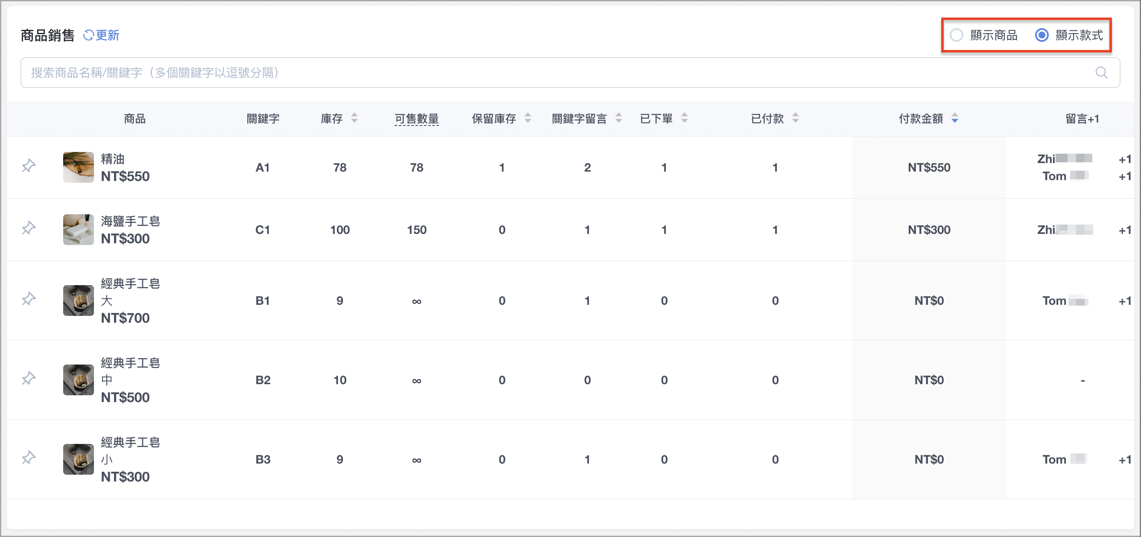Sort by 保留庫存 column arrows
This screenshot has height=537, width=1141.
[527, 118]
